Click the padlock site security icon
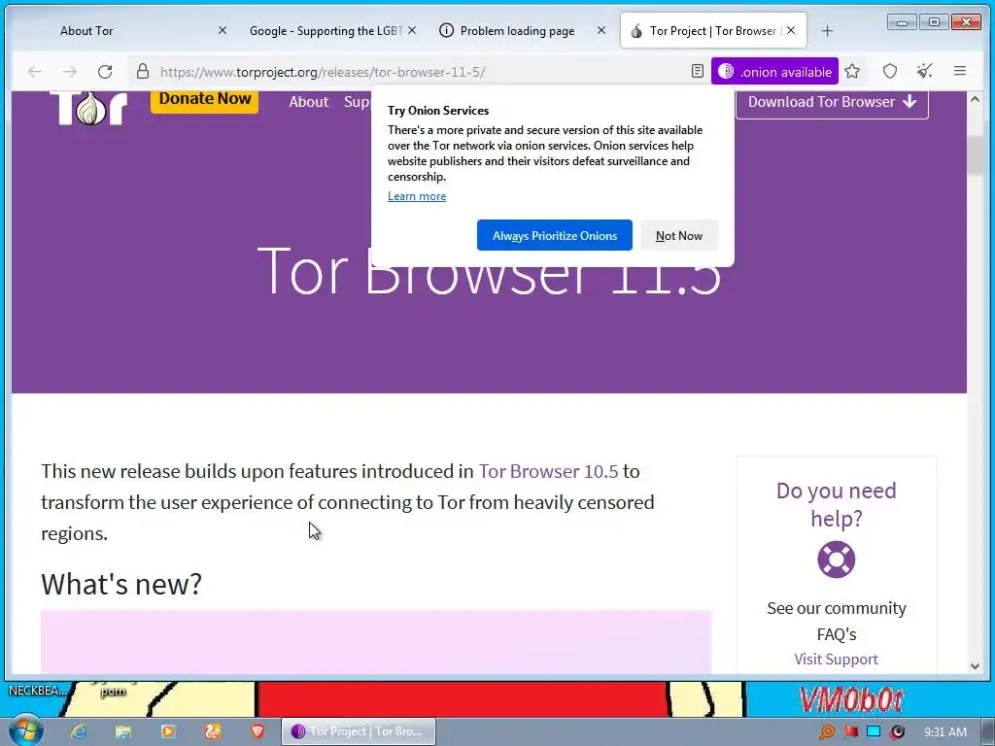Viewport: 995px width, 746px height. 143,71
